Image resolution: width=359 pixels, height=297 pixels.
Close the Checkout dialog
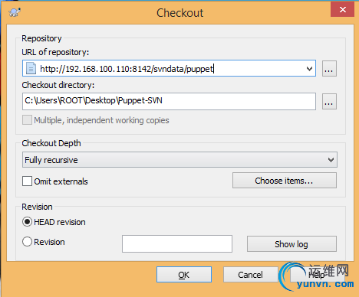pyautogui.click(x=342, y=10)
